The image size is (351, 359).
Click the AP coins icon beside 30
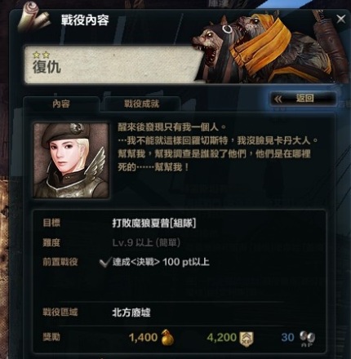[307, 339]
